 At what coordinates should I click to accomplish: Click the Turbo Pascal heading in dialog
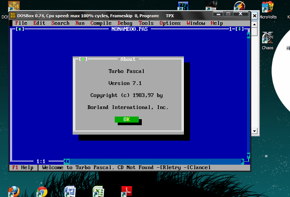[x=126, y=71]
